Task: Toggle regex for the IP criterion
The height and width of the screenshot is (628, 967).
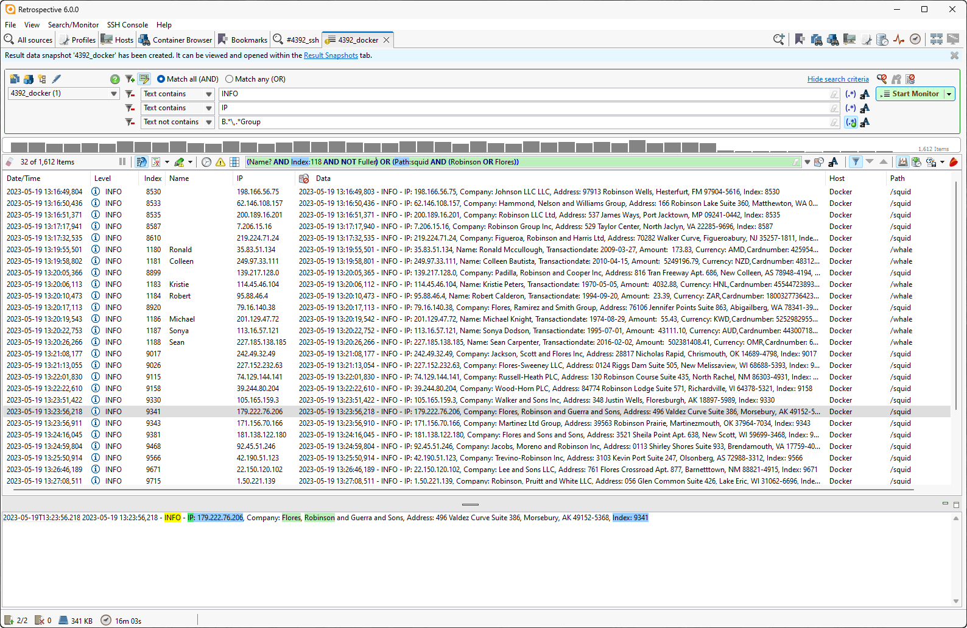Action: (x=851, y=108)
